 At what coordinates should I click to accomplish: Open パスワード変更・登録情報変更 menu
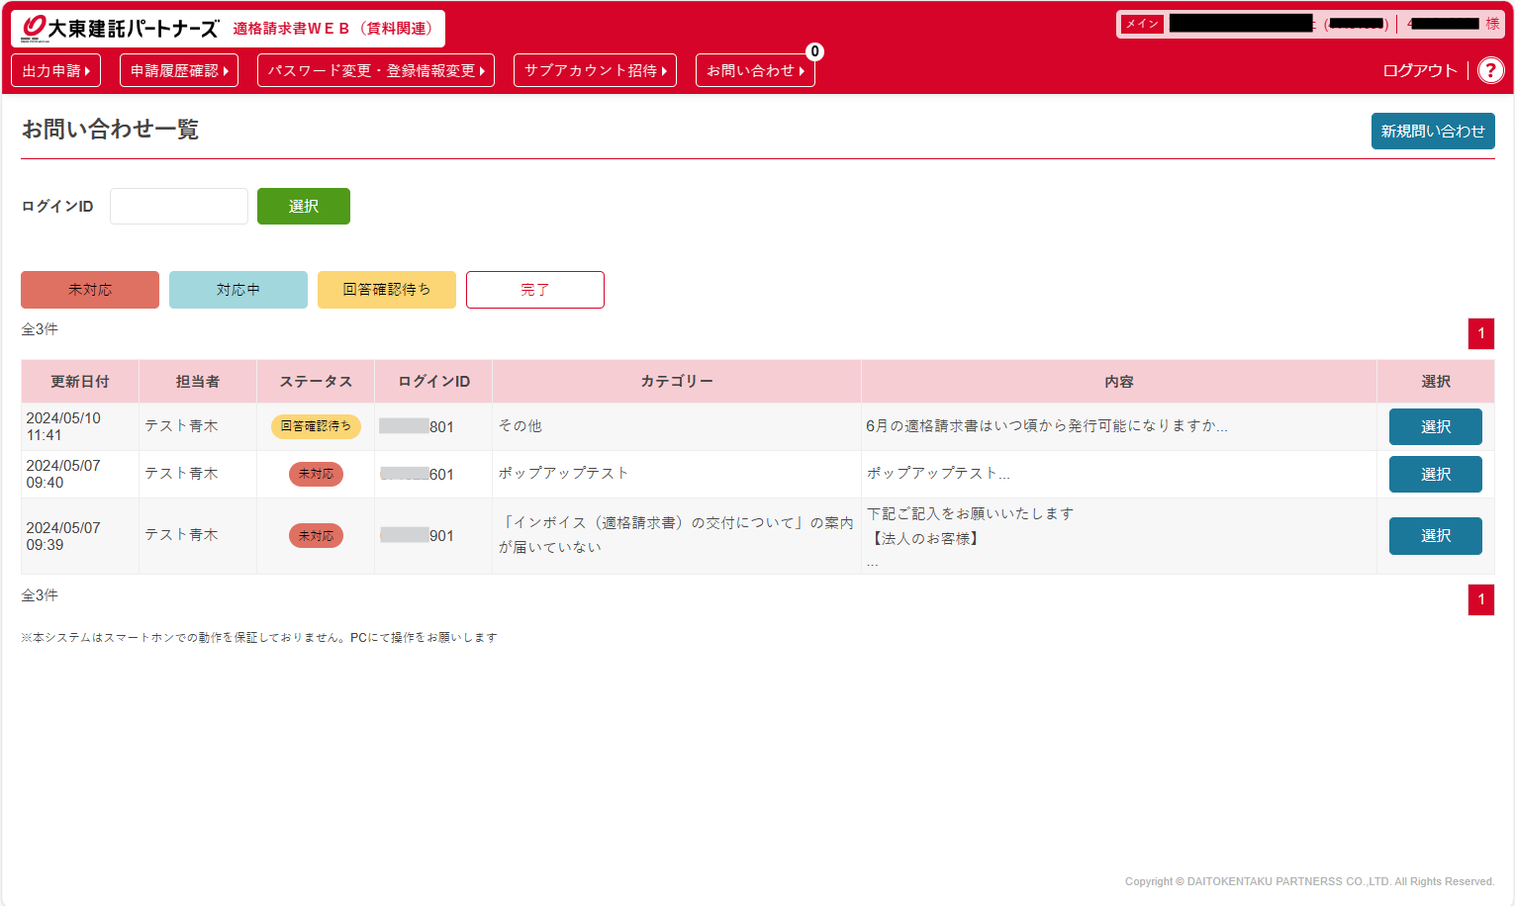point(376,70)
